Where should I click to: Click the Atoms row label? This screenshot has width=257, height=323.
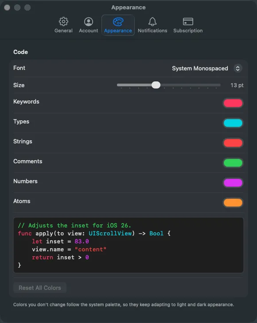(x=22, y=201)
